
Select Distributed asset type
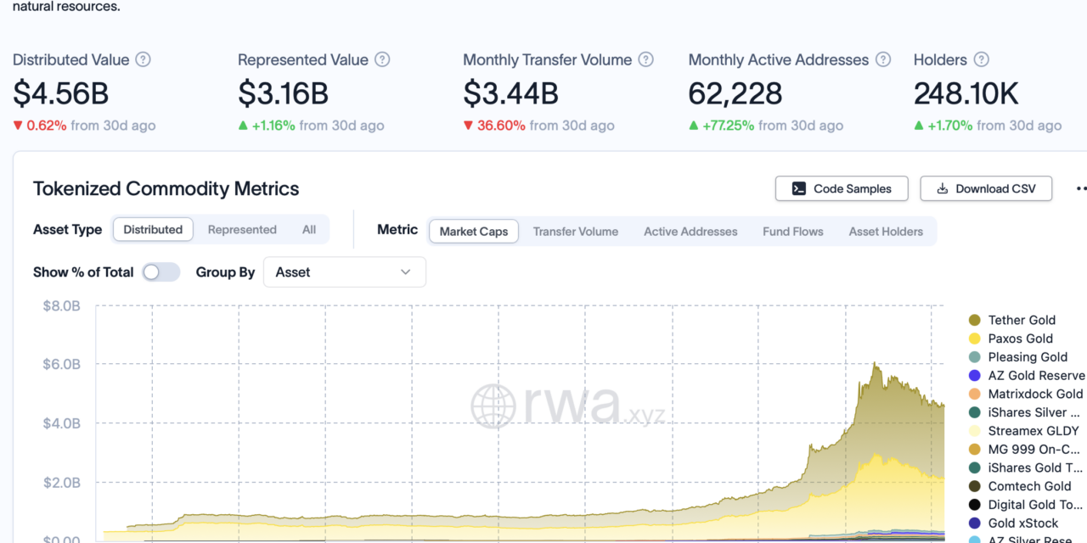153,229
